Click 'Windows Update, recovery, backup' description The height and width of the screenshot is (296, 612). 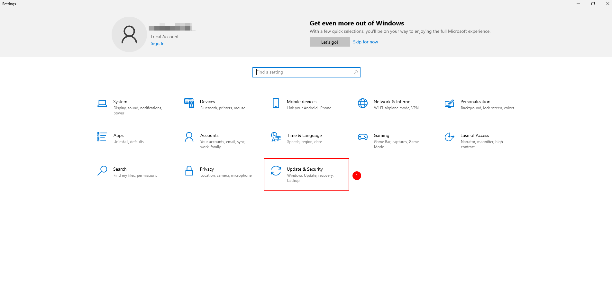310,178
